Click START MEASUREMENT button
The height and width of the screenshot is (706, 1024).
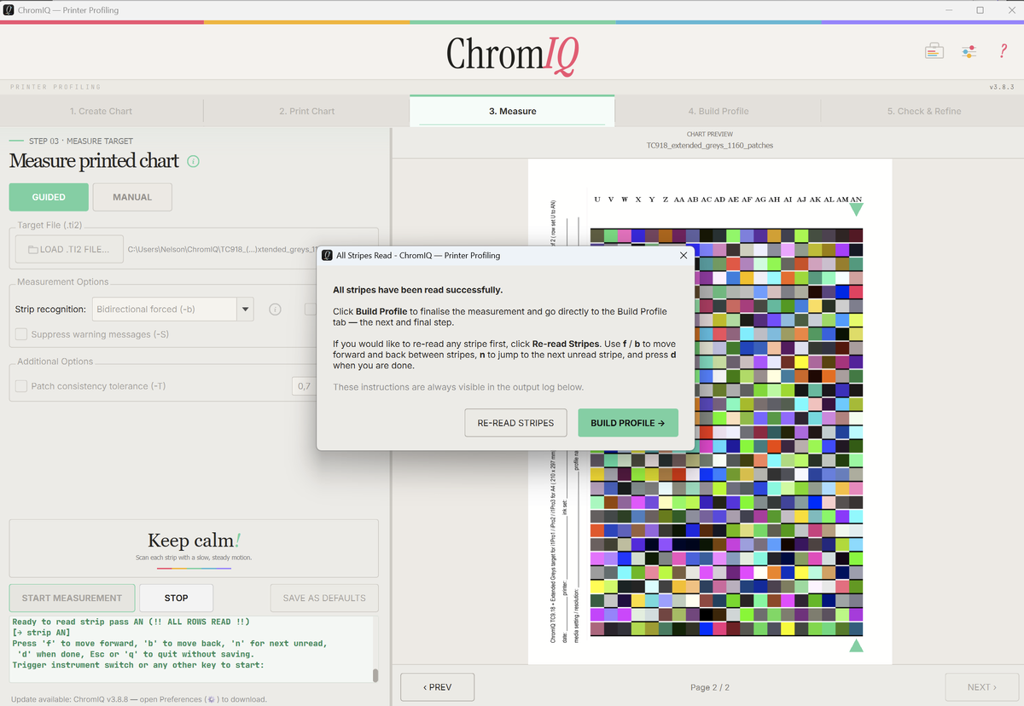(x=72, y=598)
